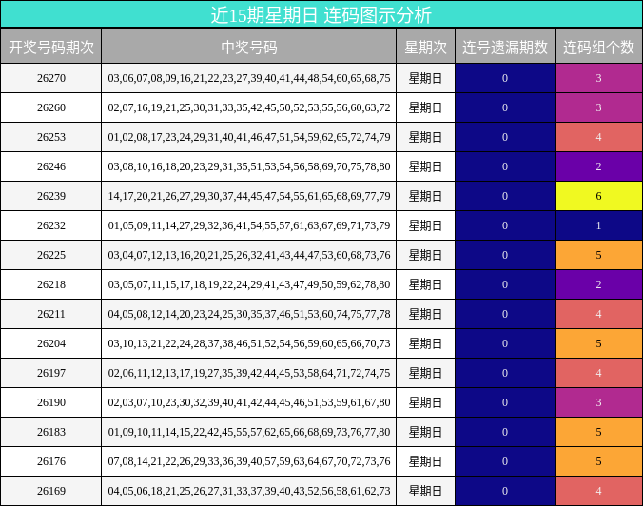Click 星期日 in row 26270
The image size is (643, 506).
click(x=426, y=78)
